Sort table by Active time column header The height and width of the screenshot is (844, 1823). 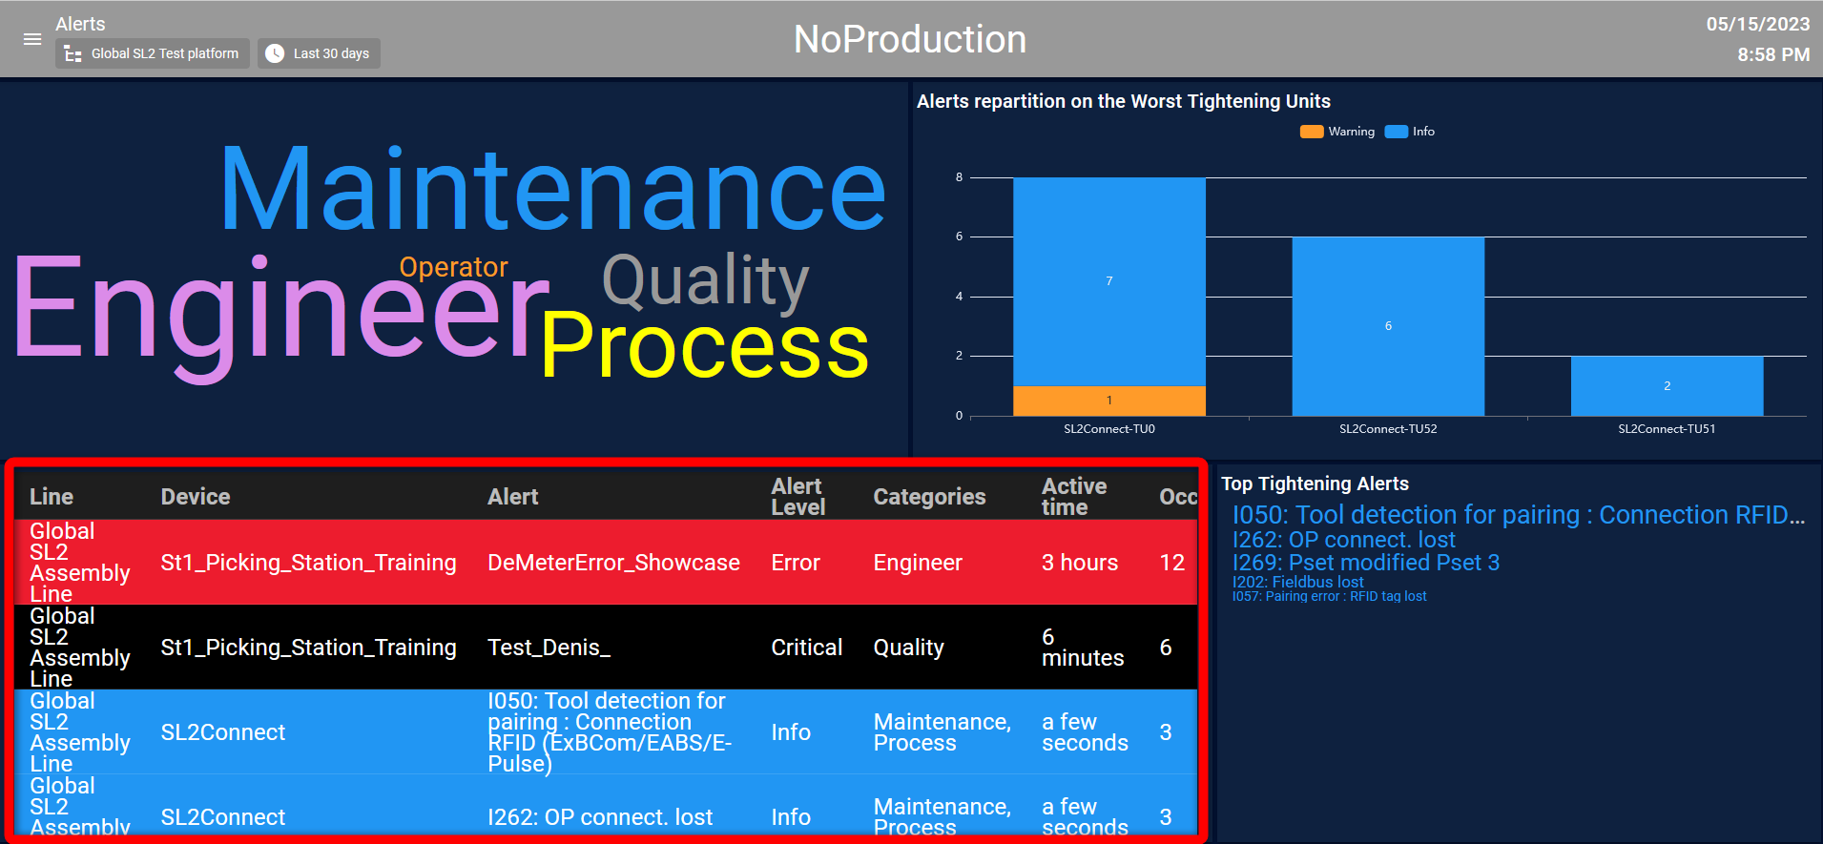point(1074,497)
